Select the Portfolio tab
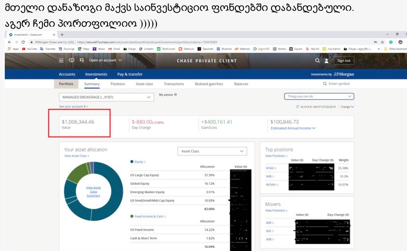Screen dimensions: 407x251 [x=66, y=84]
